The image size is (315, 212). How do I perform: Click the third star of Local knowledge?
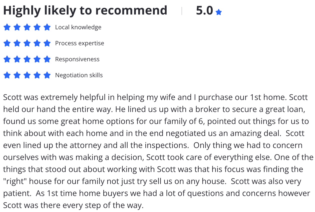(27, 27)
